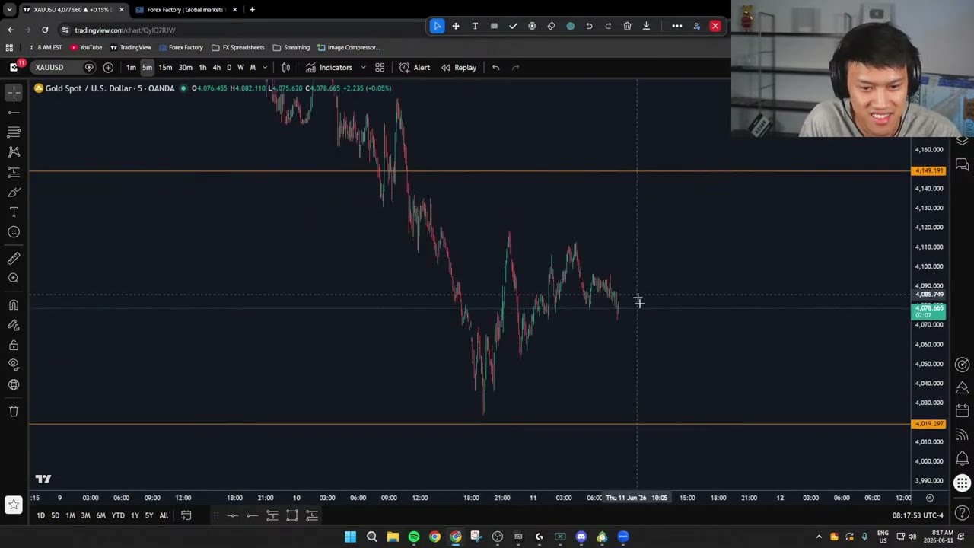Open the object tree and data window panel
Screen dimensions: 974x548
click(963, 142)
